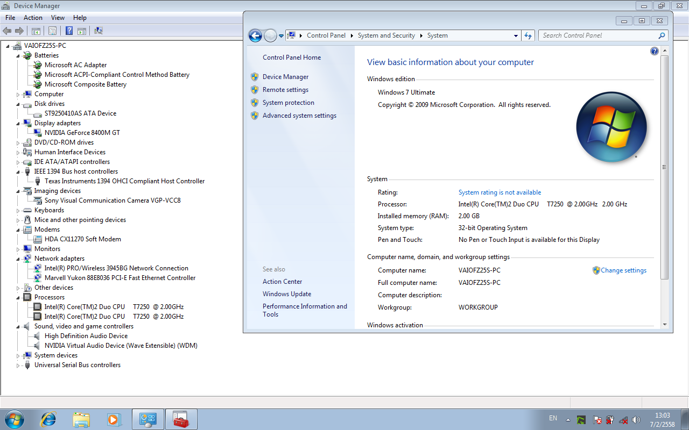Click the search magnifier icon in Control Panel
This screenshot has height=430, width=689.
pyautogui.click(x=662, y=35)
